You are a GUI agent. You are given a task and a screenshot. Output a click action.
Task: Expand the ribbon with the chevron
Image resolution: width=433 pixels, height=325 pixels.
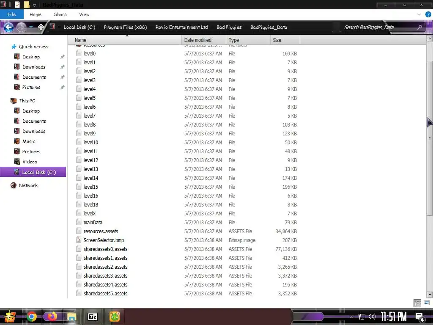[419, 14]
